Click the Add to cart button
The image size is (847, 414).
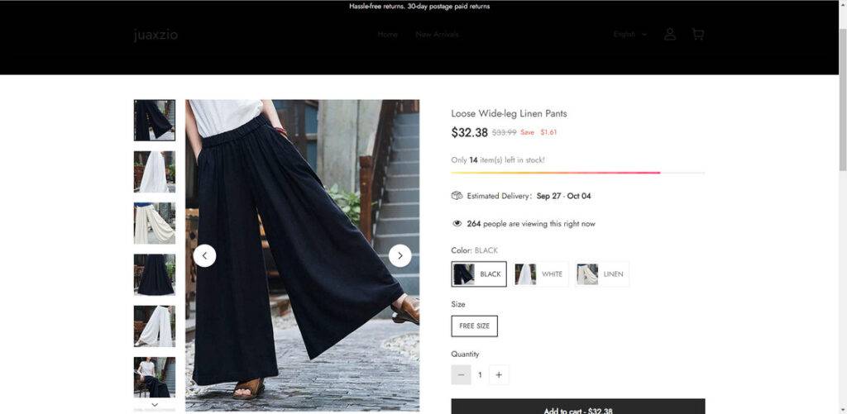click(578, 407)
